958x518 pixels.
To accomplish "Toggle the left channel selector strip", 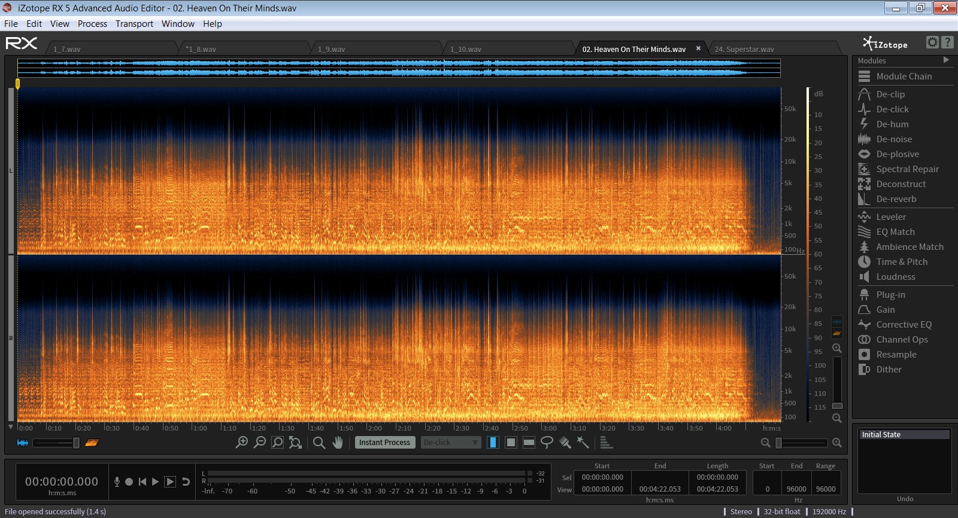I will [x=11, y=171].
